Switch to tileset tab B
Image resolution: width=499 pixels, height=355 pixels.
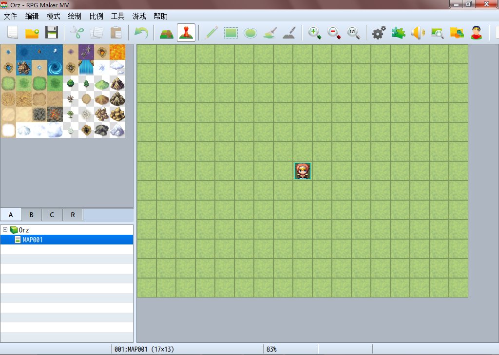[32, 215]
